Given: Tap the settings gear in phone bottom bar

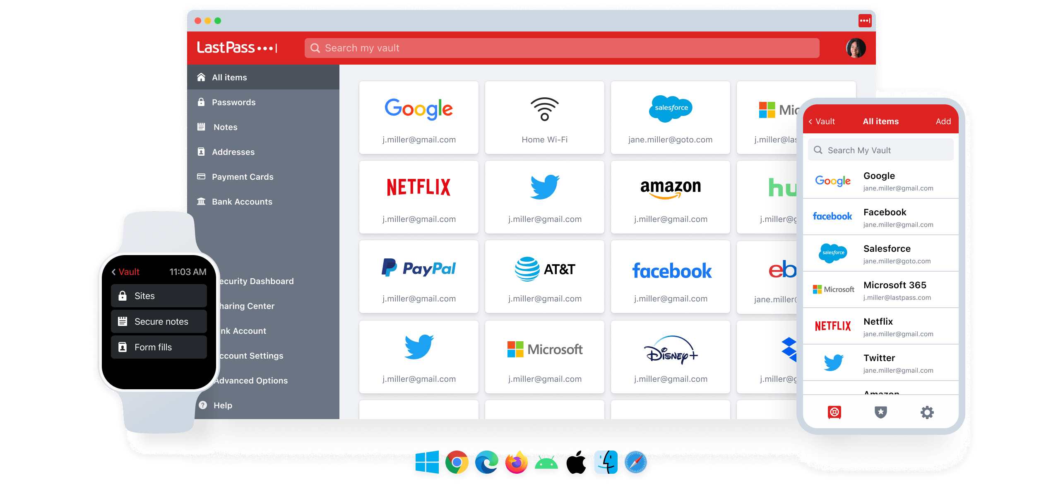Looking at the screenshot, I should 927,412.
